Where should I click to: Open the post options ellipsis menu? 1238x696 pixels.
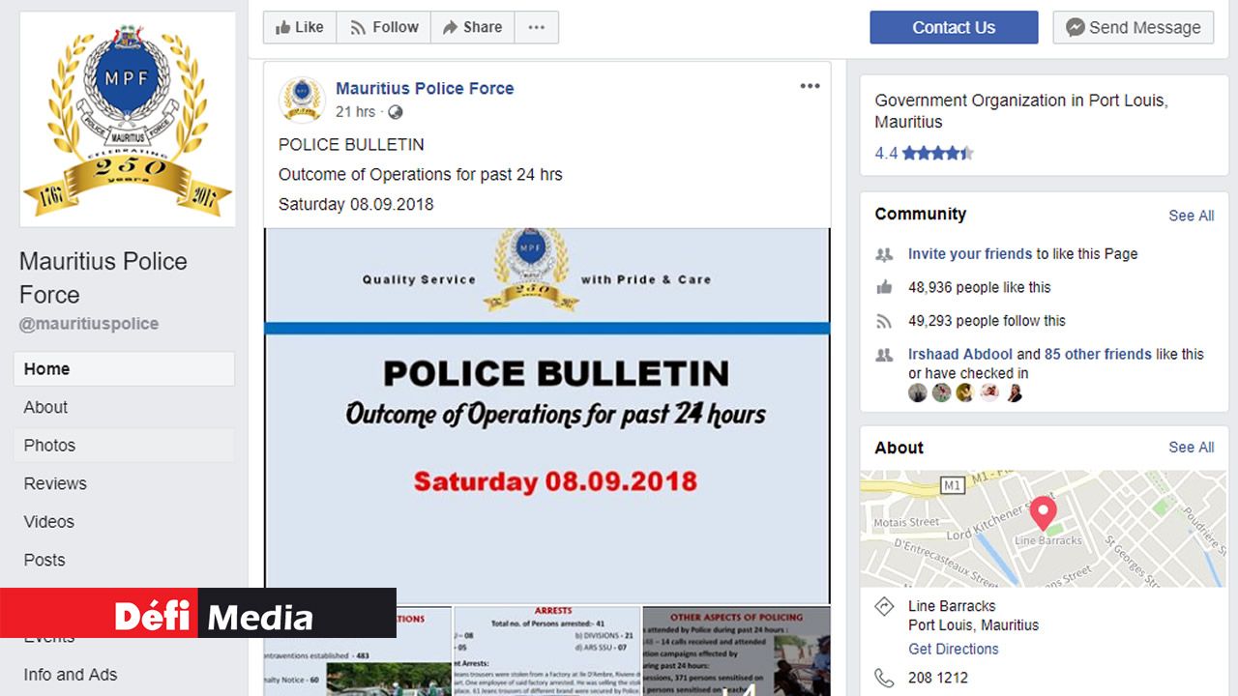[x=810, y=85]
